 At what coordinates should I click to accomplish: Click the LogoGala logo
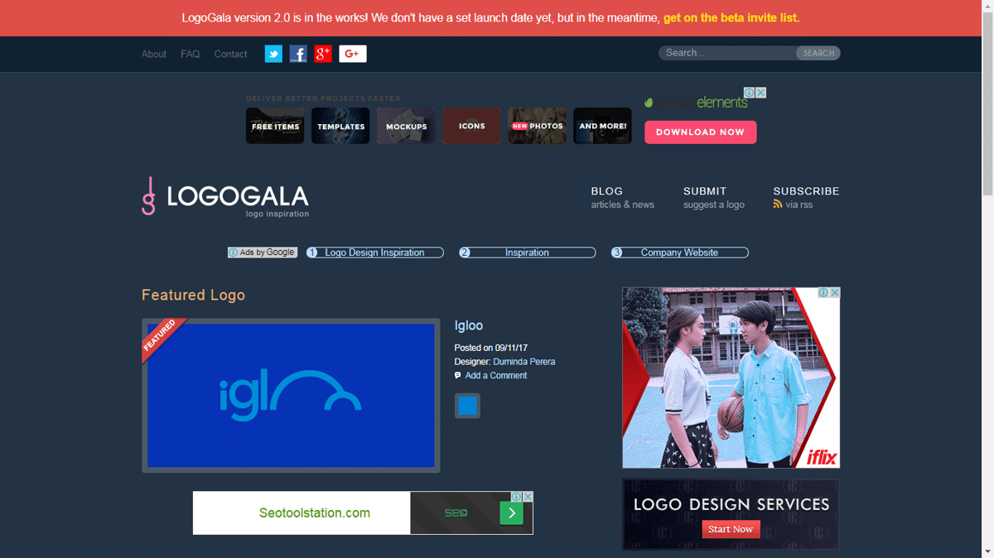225,197
